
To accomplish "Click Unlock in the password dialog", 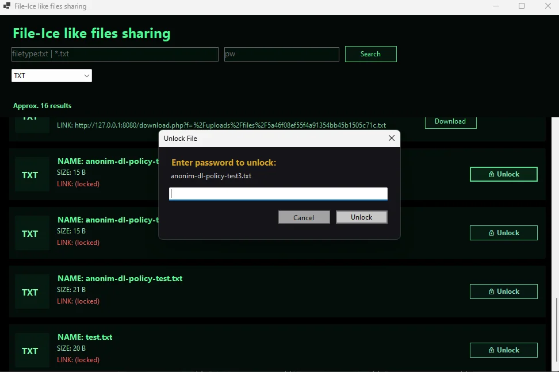I will point(361,217).
